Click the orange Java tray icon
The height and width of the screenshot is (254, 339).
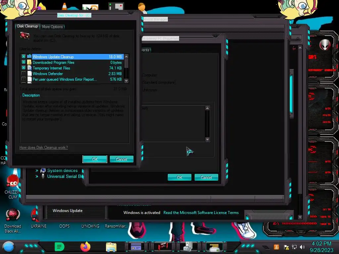point(276,247)
